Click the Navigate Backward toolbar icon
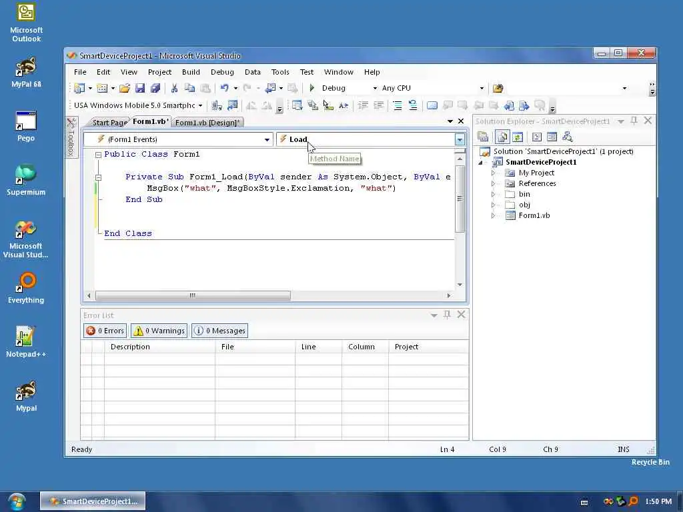This screenshot has width=683, height=512. click(271, 89)
